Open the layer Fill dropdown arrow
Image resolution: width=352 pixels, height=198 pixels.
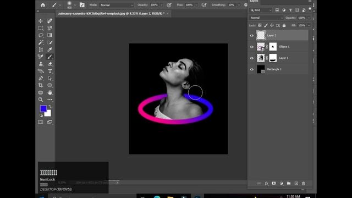point(309,26)
